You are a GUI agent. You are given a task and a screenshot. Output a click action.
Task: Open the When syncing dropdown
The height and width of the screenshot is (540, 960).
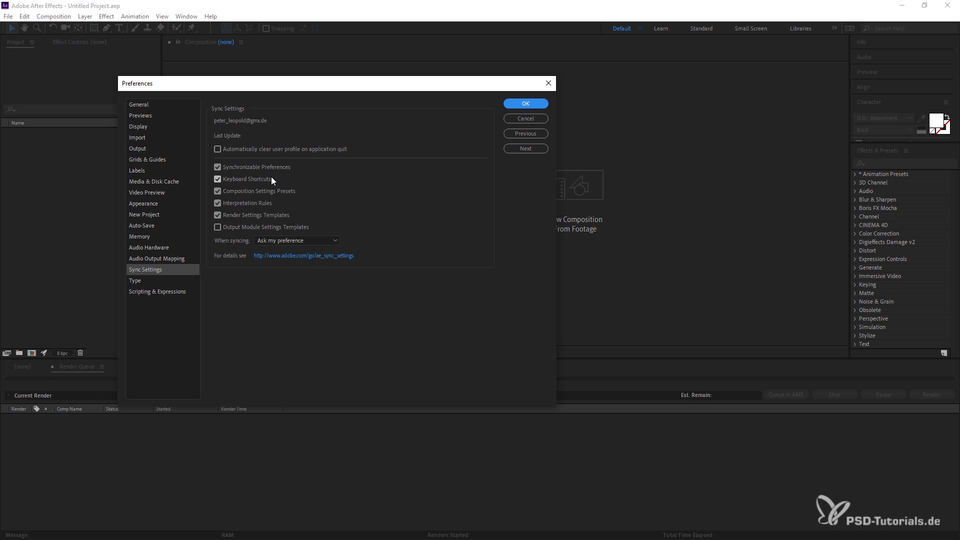296,240
